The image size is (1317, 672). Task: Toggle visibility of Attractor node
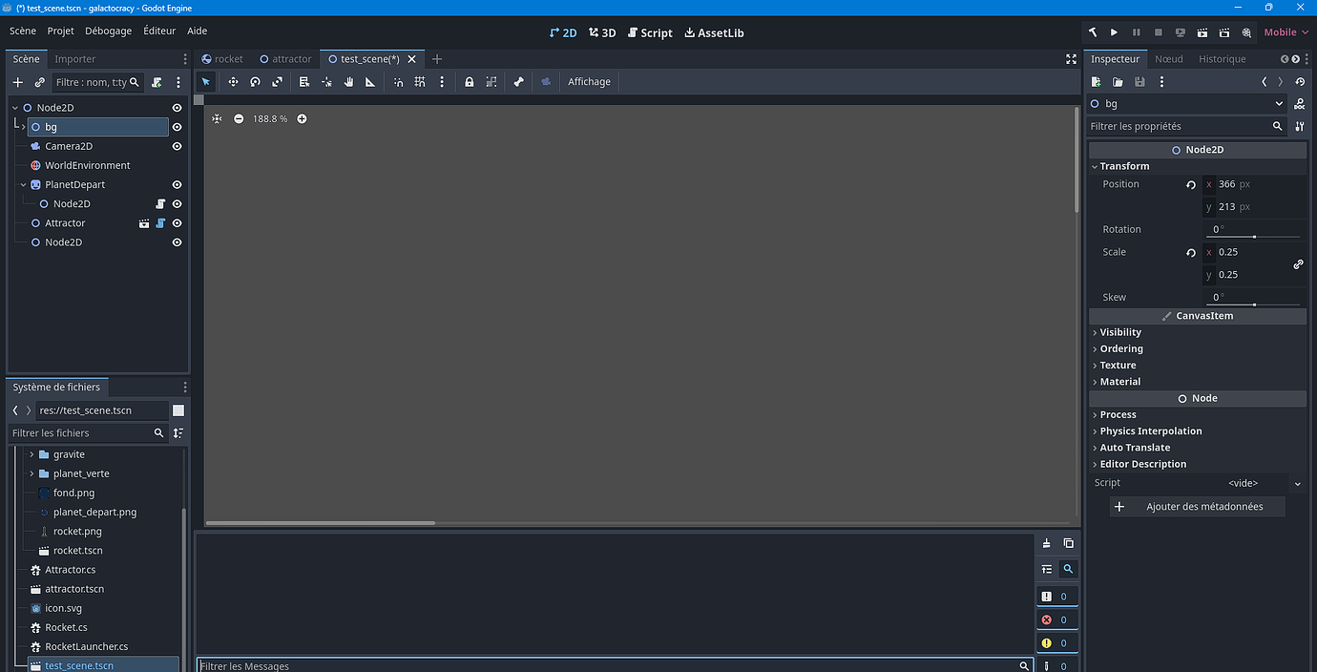click(177, 223)
